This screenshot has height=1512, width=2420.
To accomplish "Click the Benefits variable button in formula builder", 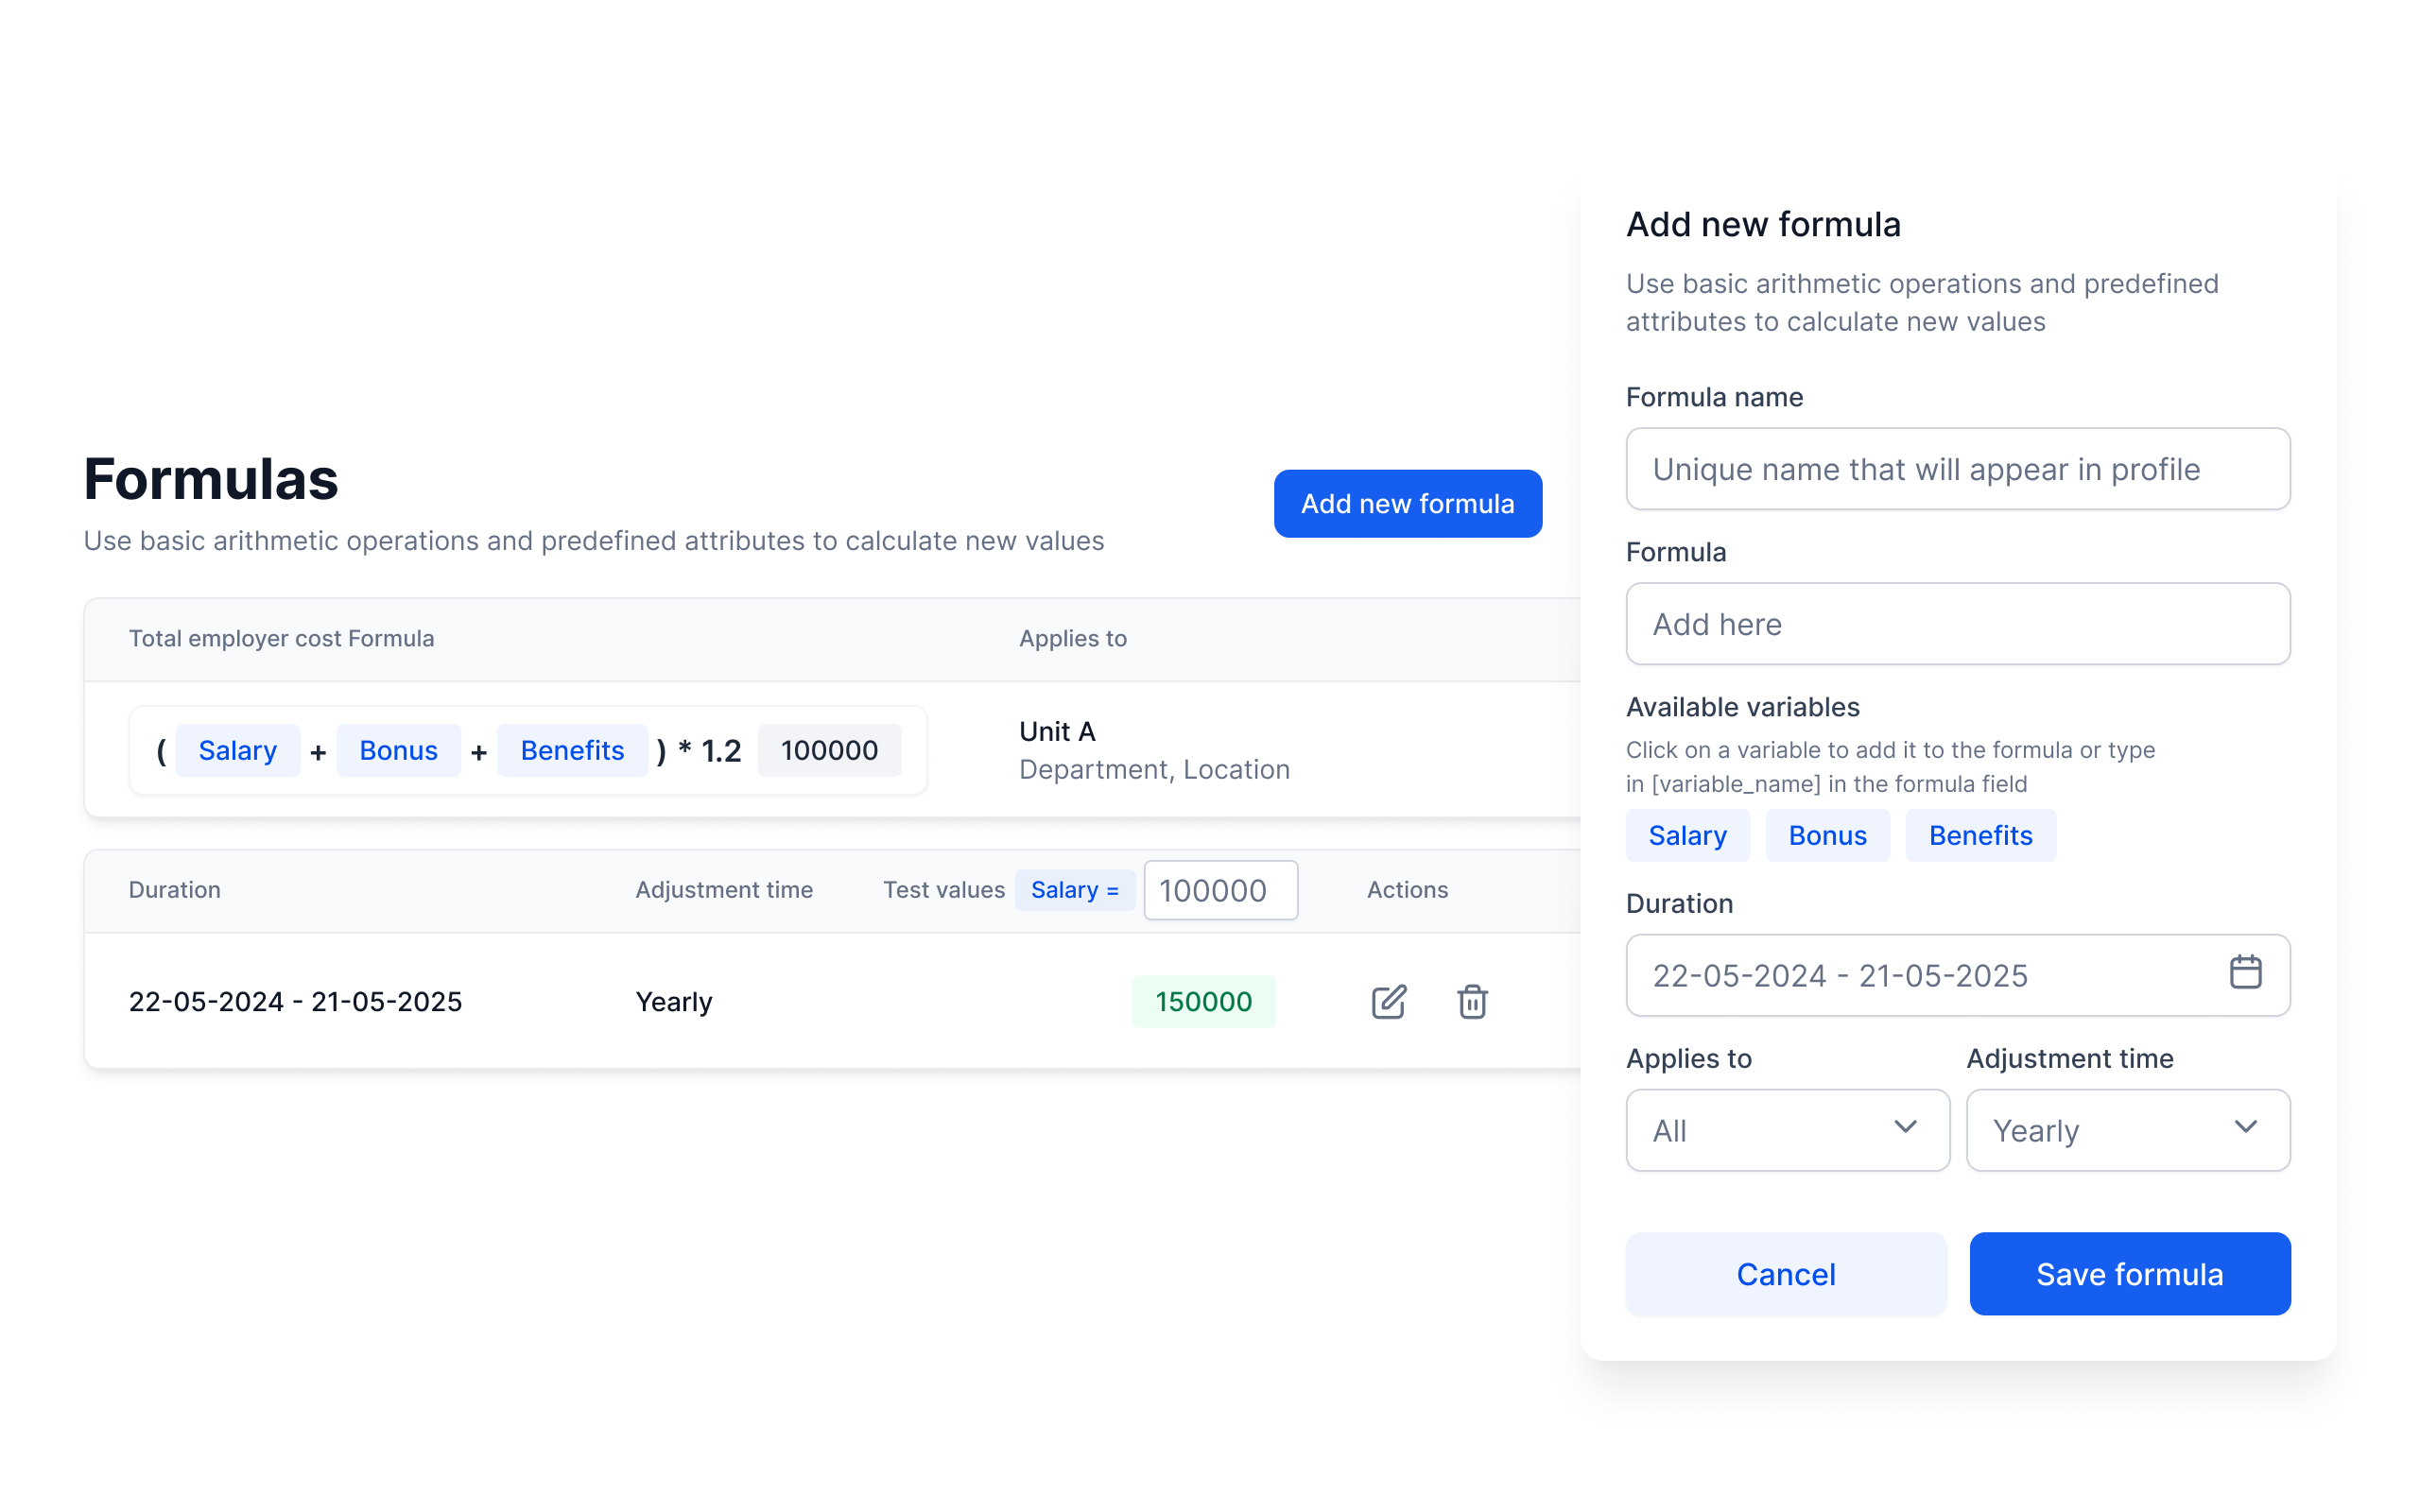I will 1979,834.
